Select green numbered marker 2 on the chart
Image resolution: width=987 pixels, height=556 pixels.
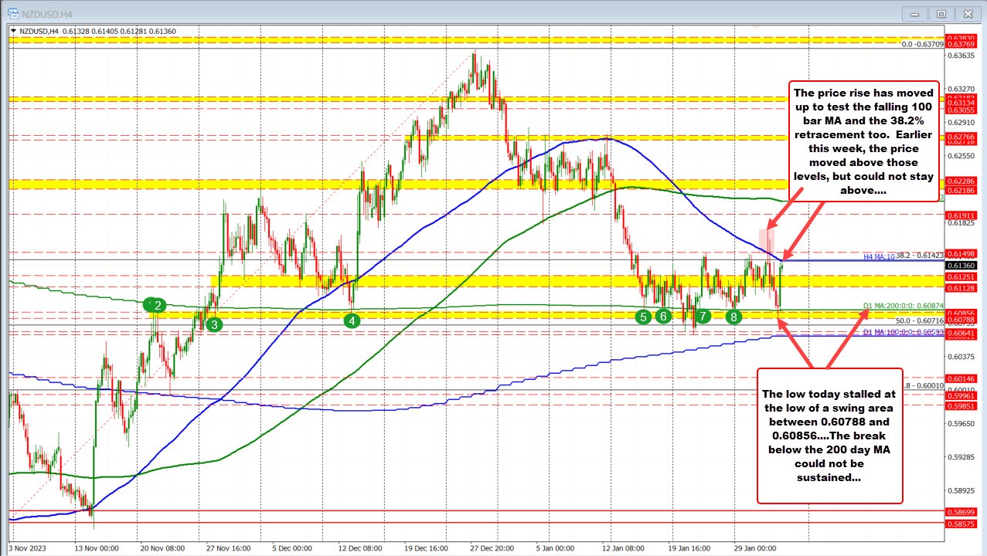coord(156,305)
